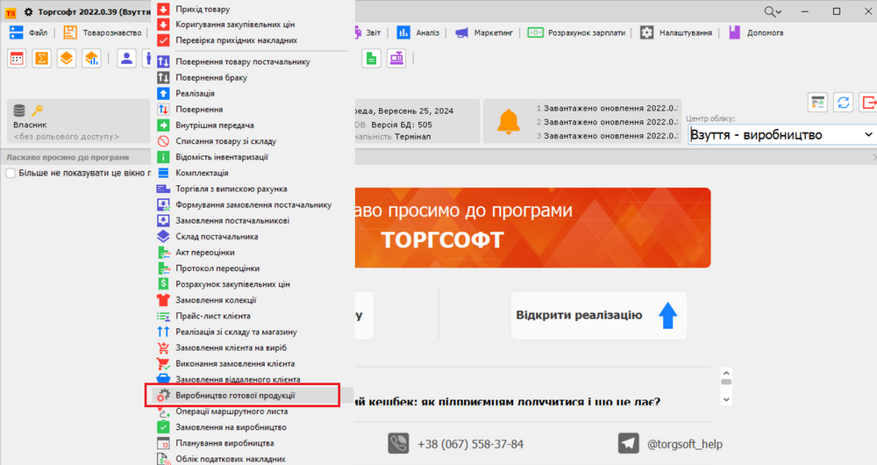Click the calendar icon in the toolbar

[x=17, y=58]
